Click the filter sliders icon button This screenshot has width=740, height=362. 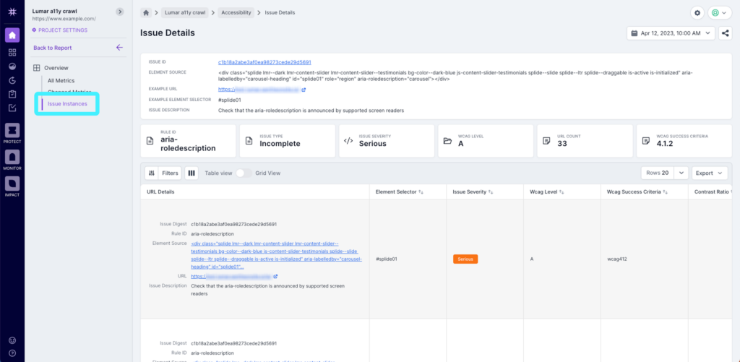[x=152, y=173]
